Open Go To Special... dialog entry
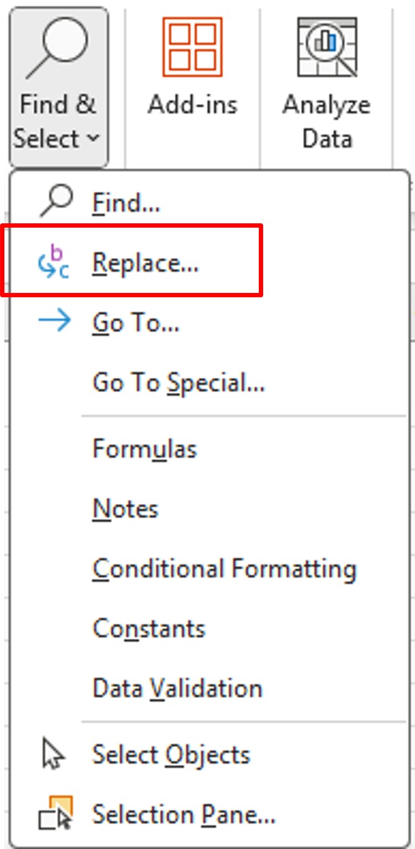 pyautogui.click(x=179, y=383)
